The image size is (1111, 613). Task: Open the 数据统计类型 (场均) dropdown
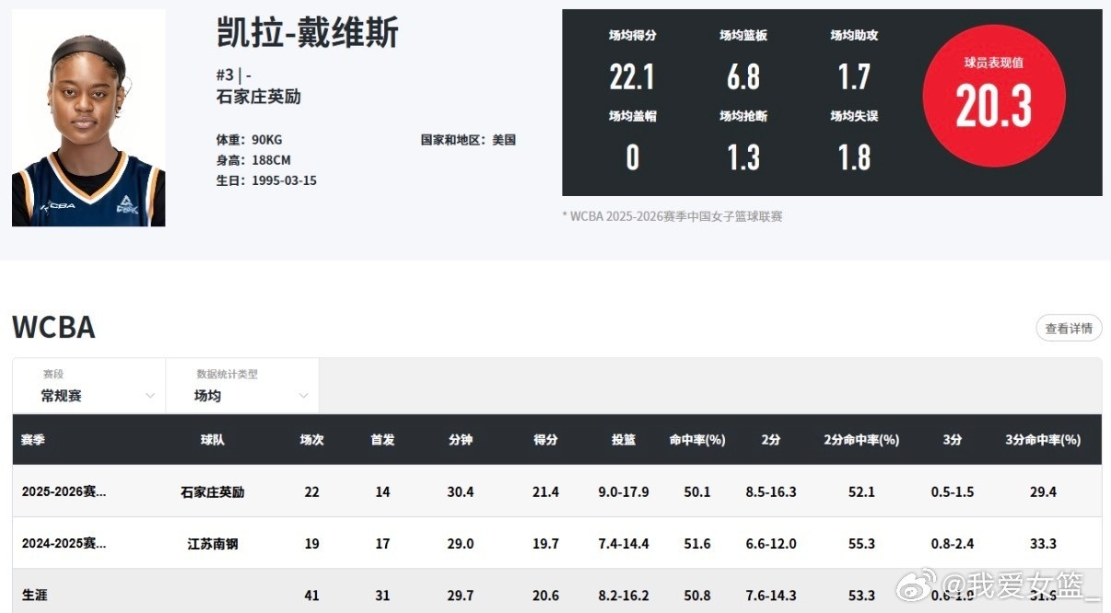(x=242, y=386)
